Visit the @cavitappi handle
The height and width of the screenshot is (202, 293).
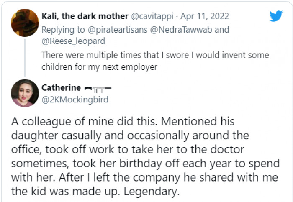tap(153, 16)
